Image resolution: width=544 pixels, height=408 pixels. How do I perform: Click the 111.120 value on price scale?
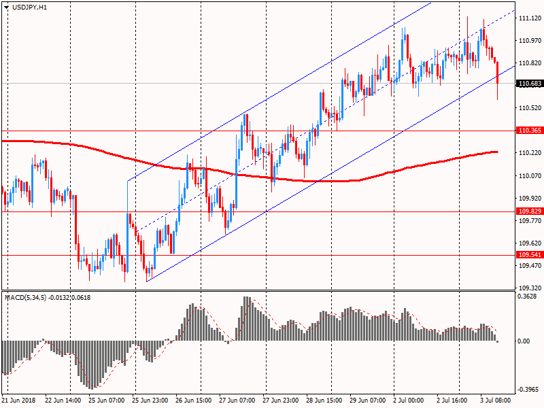click(529, 18)
